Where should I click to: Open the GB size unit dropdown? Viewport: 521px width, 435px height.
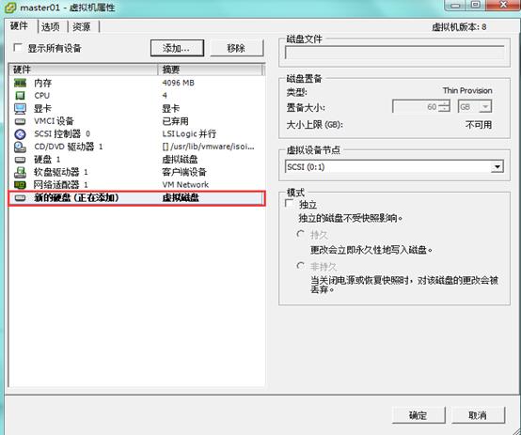(x=485, y=107)
